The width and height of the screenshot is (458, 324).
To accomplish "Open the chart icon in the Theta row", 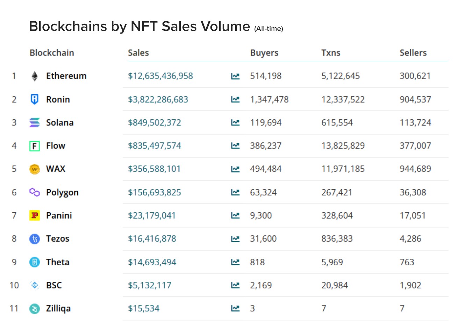I will click(235, 262).
